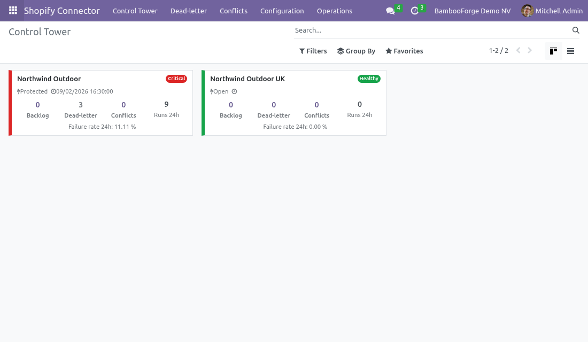The width and height of the screenshot is (588, 342).
Task: Click Runs 24h value 9
Action: pos(166,104)
